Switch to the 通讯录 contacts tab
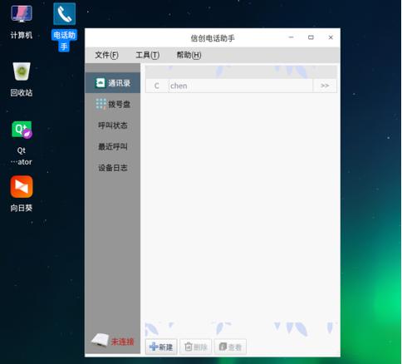This screenshot has width=402, height=364. point(113,83)
